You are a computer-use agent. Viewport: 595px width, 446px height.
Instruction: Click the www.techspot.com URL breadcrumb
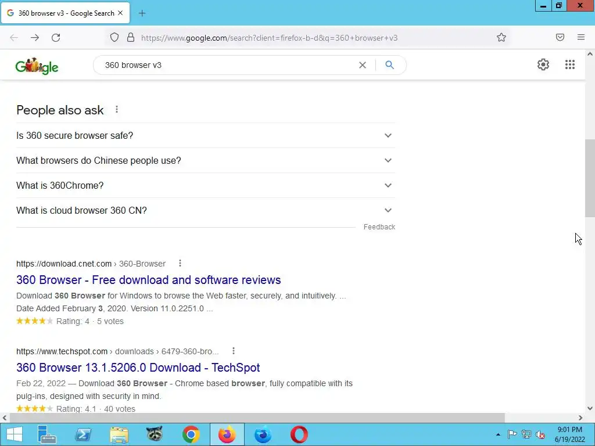117,351
